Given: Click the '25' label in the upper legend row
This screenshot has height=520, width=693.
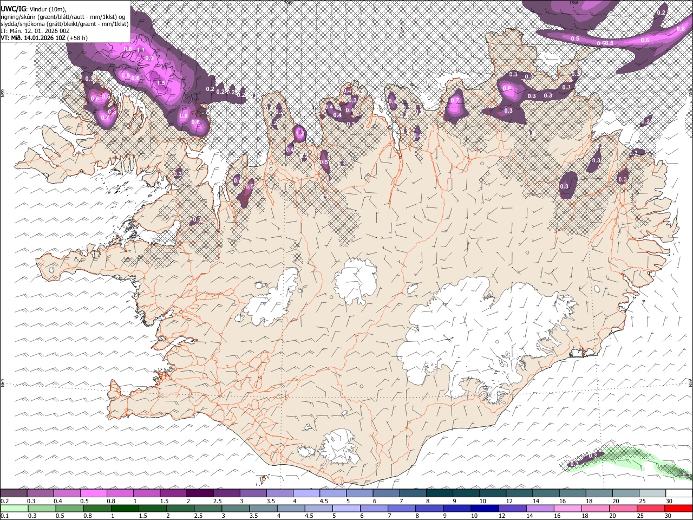Looking at the screenshot, I should [x=643, y=501].
